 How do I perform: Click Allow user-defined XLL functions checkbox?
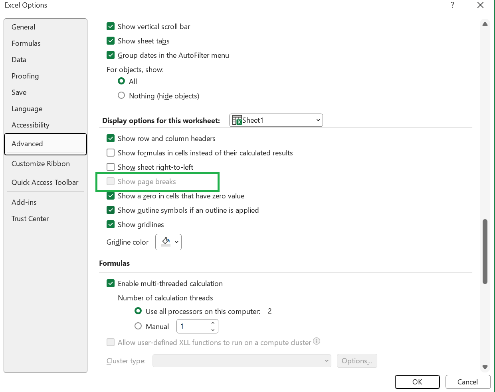(x=111, y=342)
